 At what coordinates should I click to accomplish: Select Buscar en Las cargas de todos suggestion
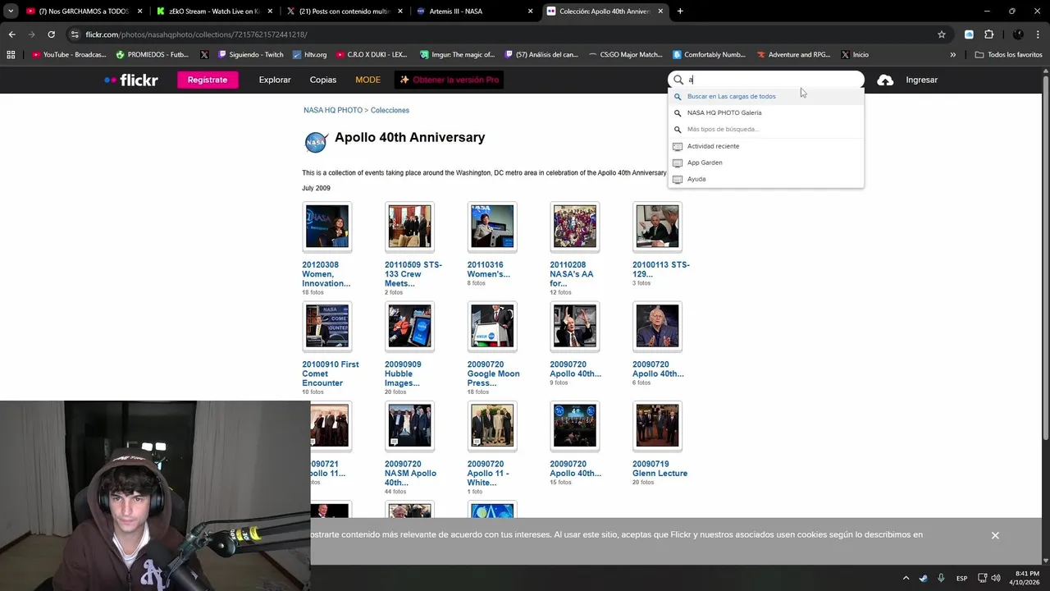[766, 96]
